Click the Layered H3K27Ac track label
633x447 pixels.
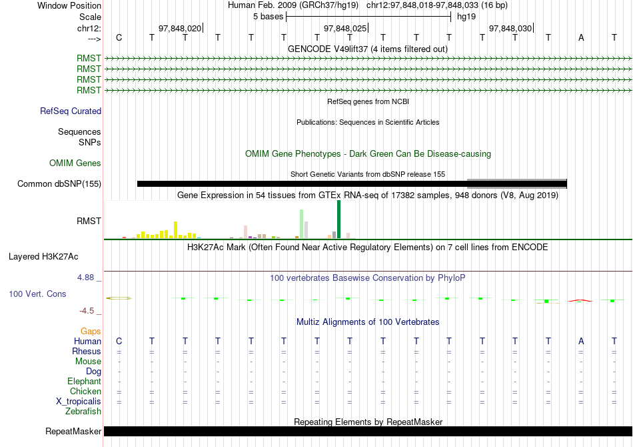pyautogui.click(x=43, y=257)
